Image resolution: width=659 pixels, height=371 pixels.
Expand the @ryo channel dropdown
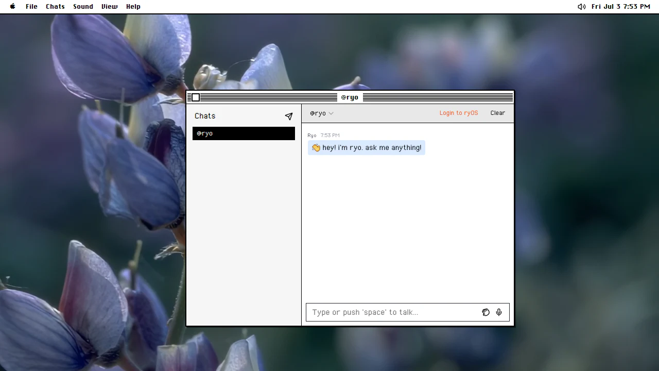point(322,113)
